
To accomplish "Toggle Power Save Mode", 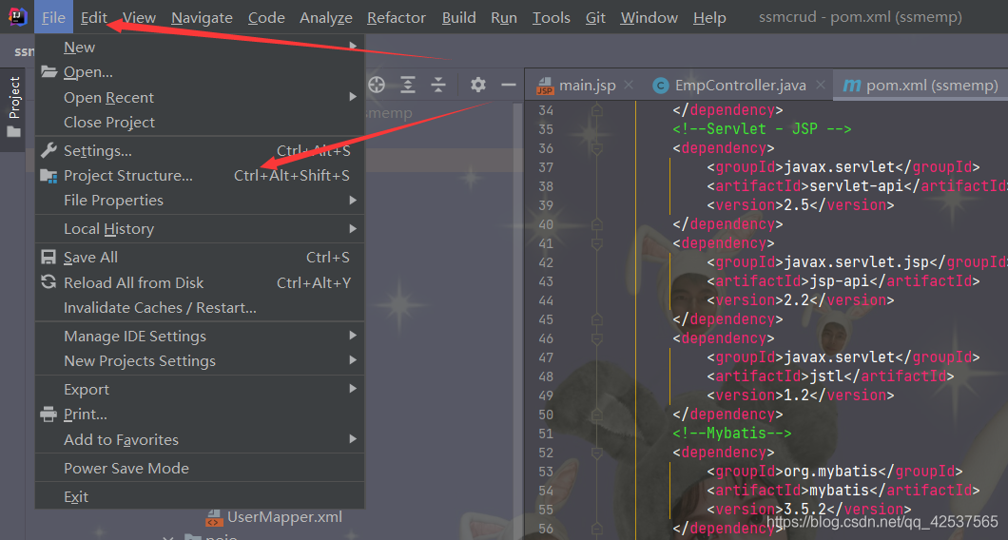I will pyautogui.click(x=200, y=468).
